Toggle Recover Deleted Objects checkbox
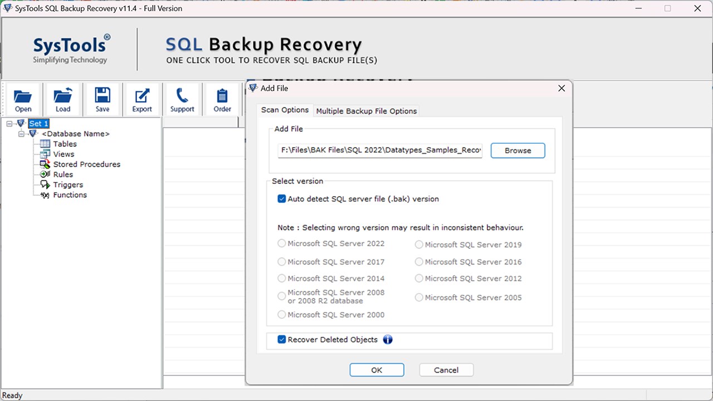Screen dimensions: 713x401 (x=282, y=339)
